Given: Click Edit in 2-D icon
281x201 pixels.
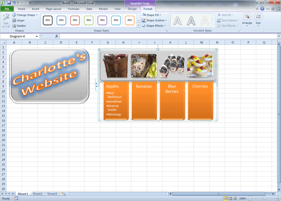Looking at the screenshot, I should [6, 21].
